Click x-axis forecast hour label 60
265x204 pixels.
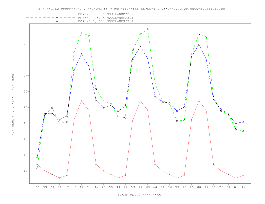(184, 187)
